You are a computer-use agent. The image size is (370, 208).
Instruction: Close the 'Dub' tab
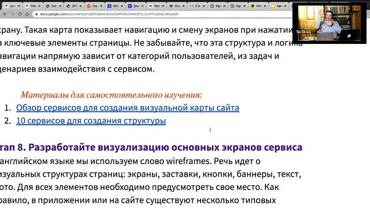pos(60,6)
